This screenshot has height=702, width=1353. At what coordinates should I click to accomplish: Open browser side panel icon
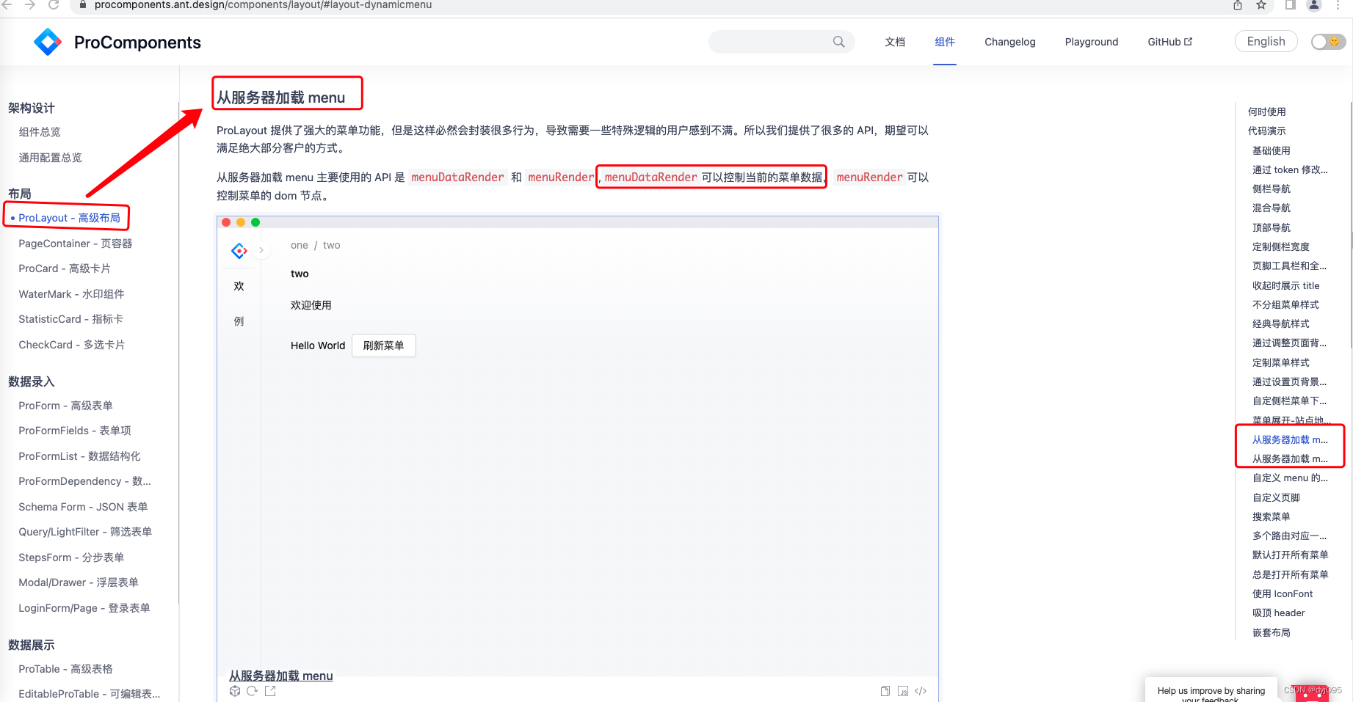click(x=1290, y=5)
